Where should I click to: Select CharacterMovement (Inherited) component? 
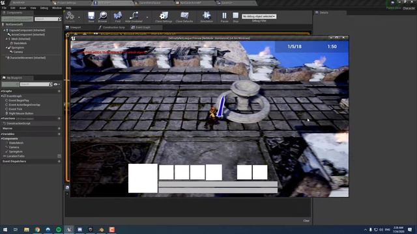[27, 58]
